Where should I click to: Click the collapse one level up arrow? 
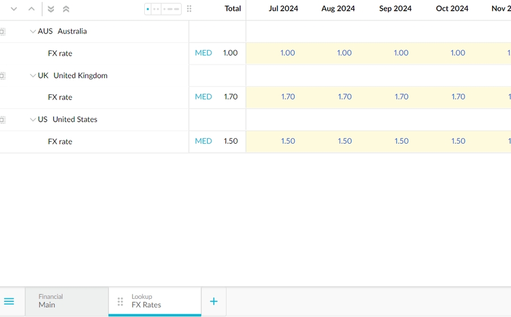pos(32,9)
